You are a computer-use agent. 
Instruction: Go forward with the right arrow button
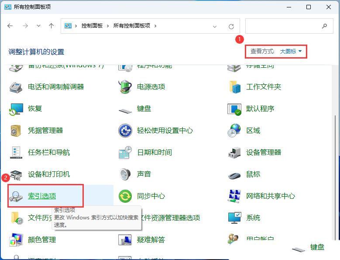[25, 26]
